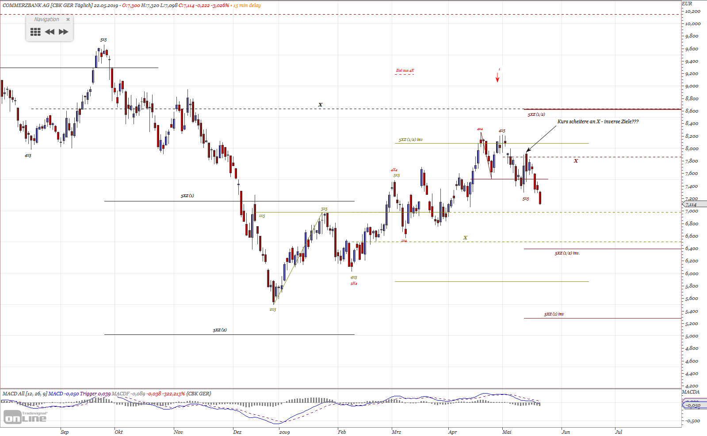Select the '2x5' wave label at the low

point(273,310)
